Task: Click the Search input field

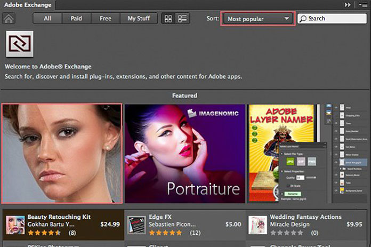Action: [333, 19]
